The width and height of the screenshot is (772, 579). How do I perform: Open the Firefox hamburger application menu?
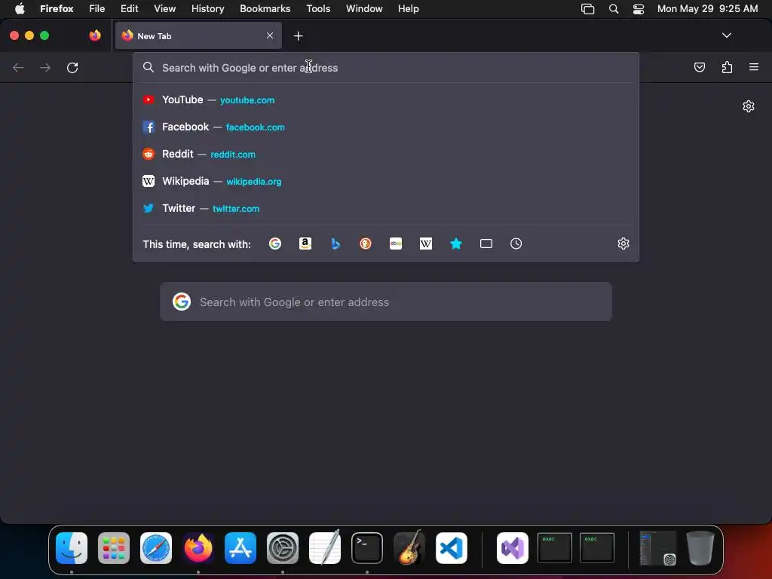click(754, 67)
